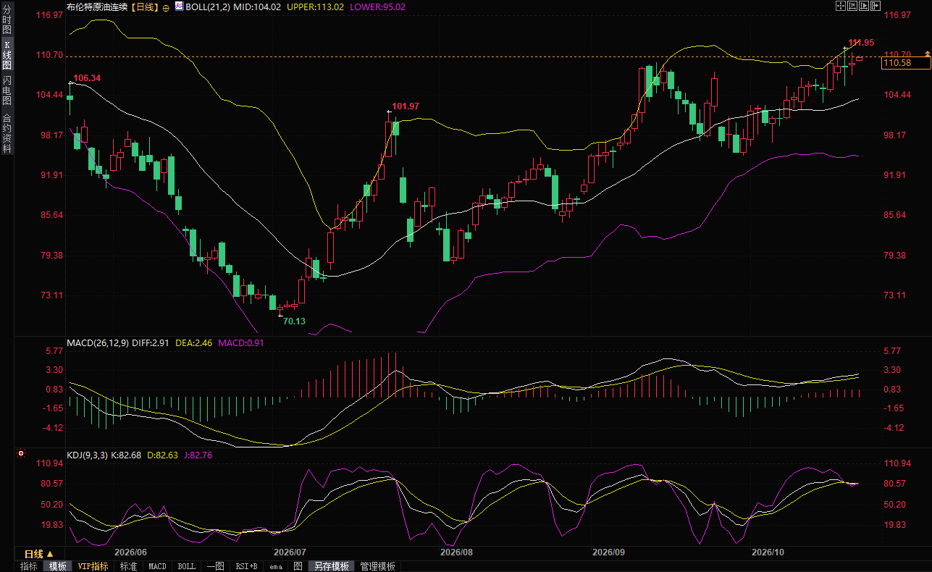The width and height of the screenshot is (932, 572).
Task: Click the UPPER:113.02 value
Action: coord(316,7)
